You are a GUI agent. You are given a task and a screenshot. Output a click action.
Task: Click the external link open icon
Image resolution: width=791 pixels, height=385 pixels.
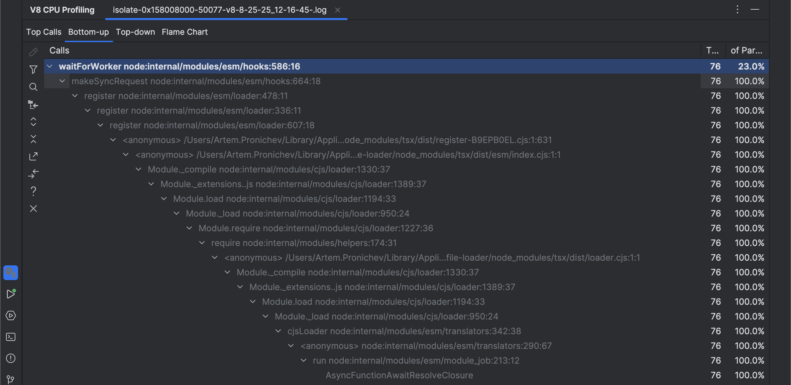33,156
